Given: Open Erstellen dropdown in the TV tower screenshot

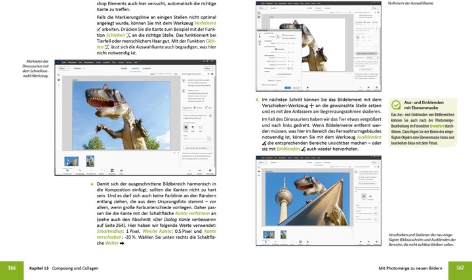Looking at the screenshot, I should pyautogui.click(x=275, y=163).
